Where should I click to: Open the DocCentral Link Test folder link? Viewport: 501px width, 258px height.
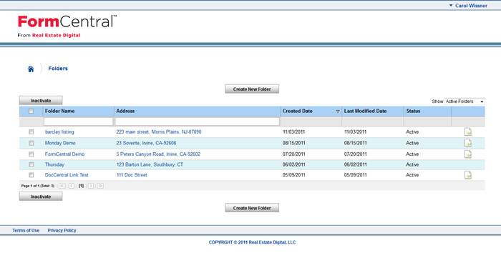point(67,175)
